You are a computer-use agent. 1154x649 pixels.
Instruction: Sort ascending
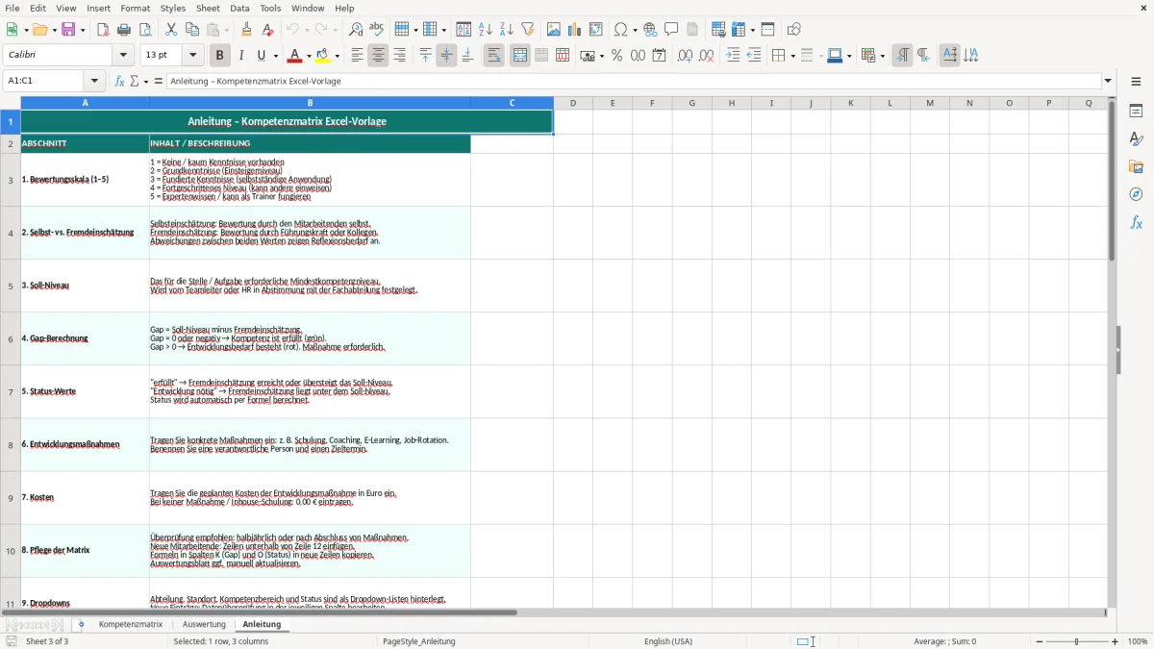[486, 30]
